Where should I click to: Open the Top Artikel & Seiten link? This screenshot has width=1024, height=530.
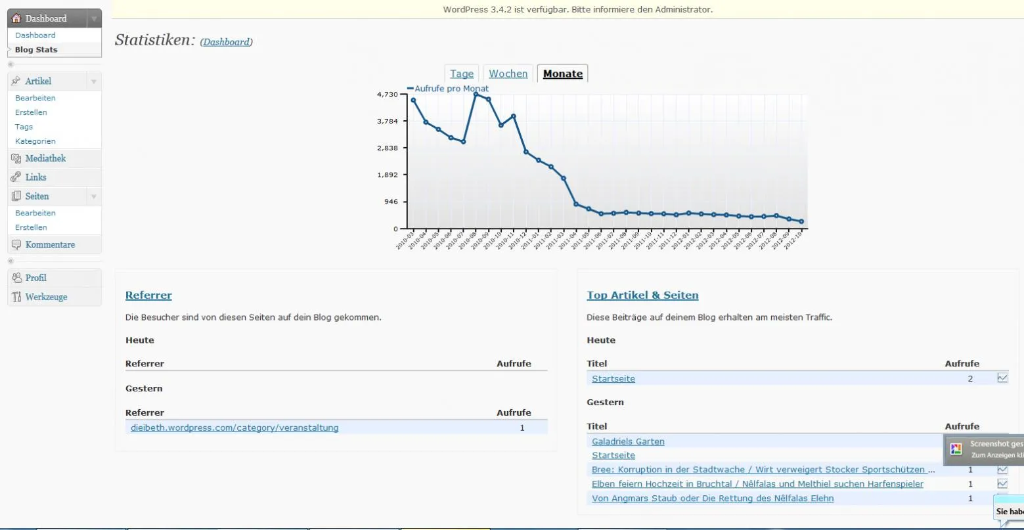[x=642, y=296]
